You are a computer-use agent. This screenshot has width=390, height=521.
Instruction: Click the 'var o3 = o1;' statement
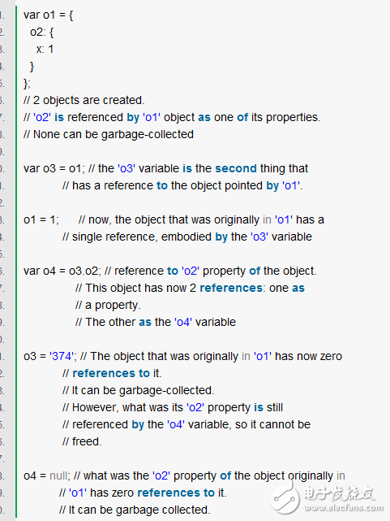pyautogui.click(x=54, y=168)
